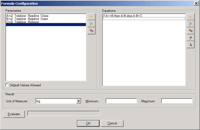Move the equation down with the arrow icon
Screen dimensions: 200x130
(190, 45)
